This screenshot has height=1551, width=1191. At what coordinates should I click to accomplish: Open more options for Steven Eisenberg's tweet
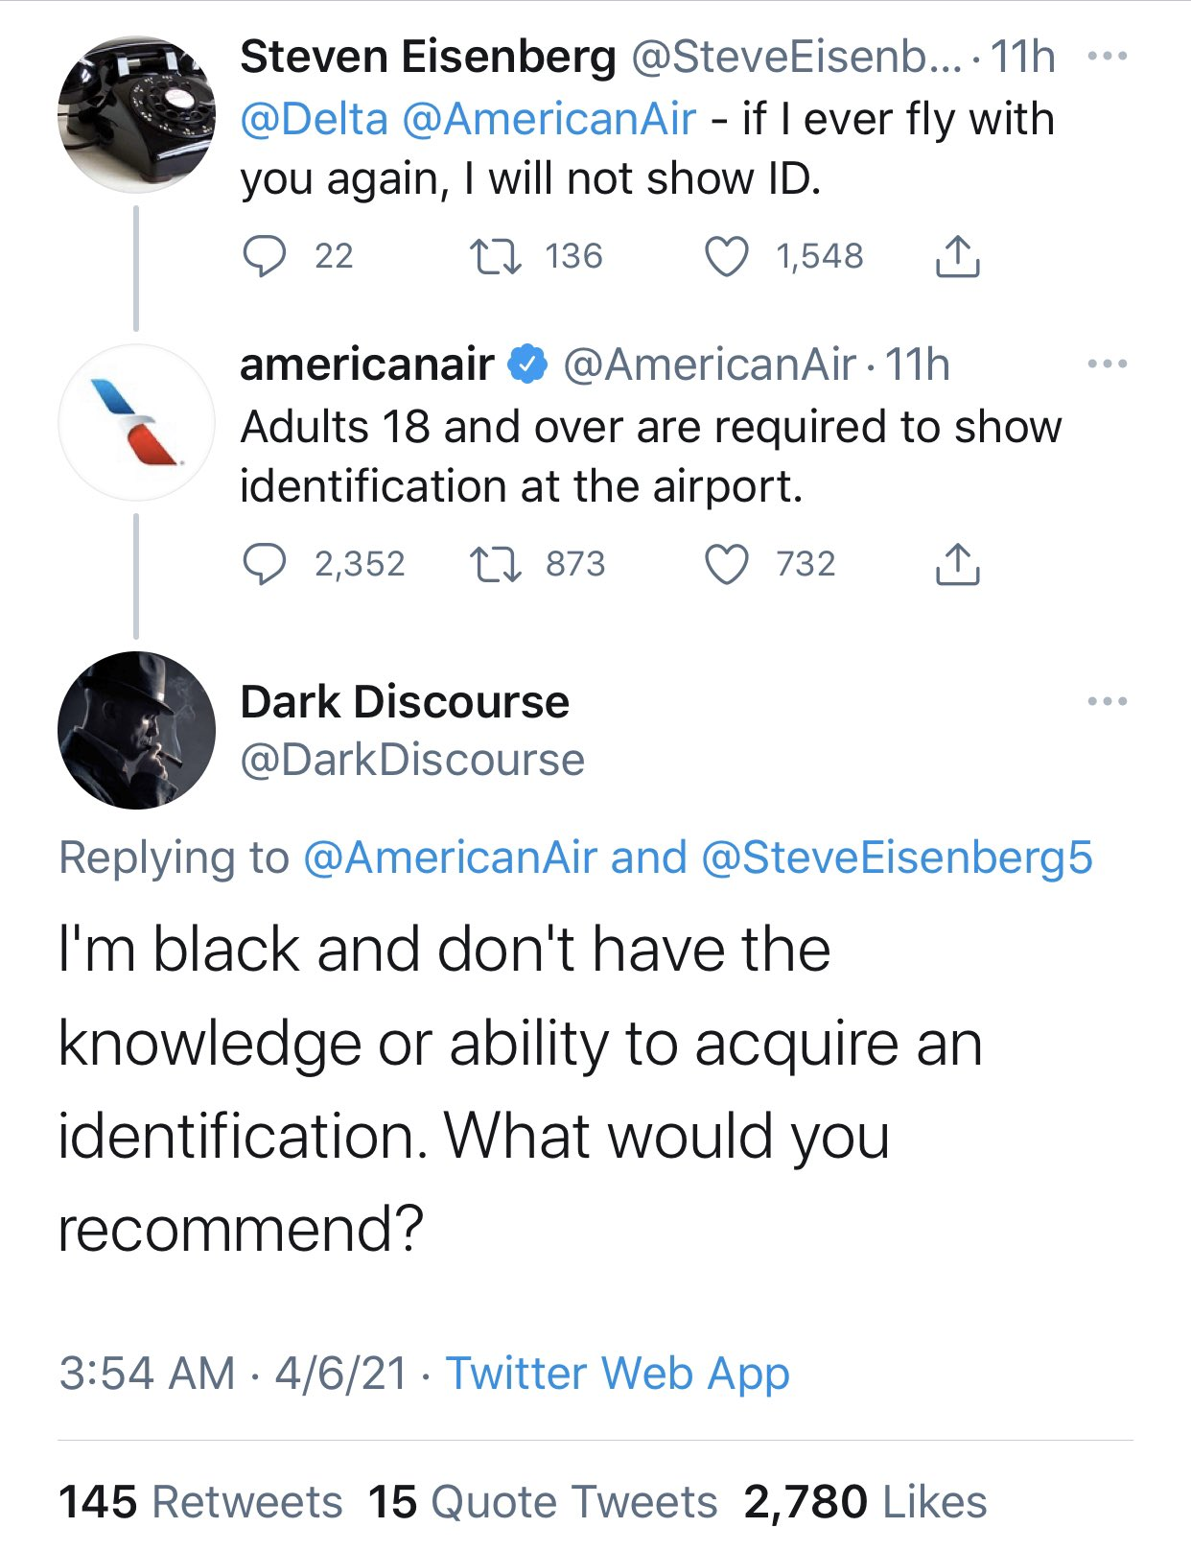tap(1108, 57)
